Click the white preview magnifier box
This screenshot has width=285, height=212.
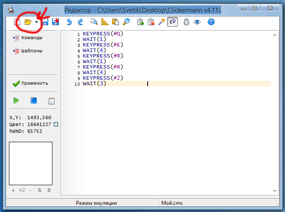tap(31, 163)
